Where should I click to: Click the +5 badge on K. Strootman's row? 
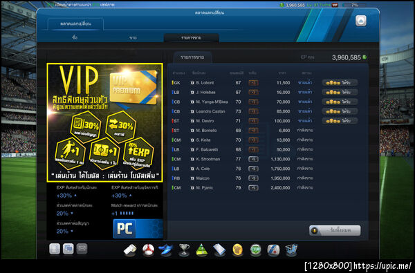coord(253,159)
